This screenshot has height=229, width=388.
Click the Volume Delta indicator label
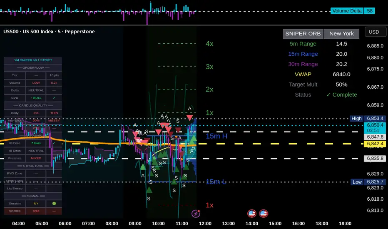[347, 11]
